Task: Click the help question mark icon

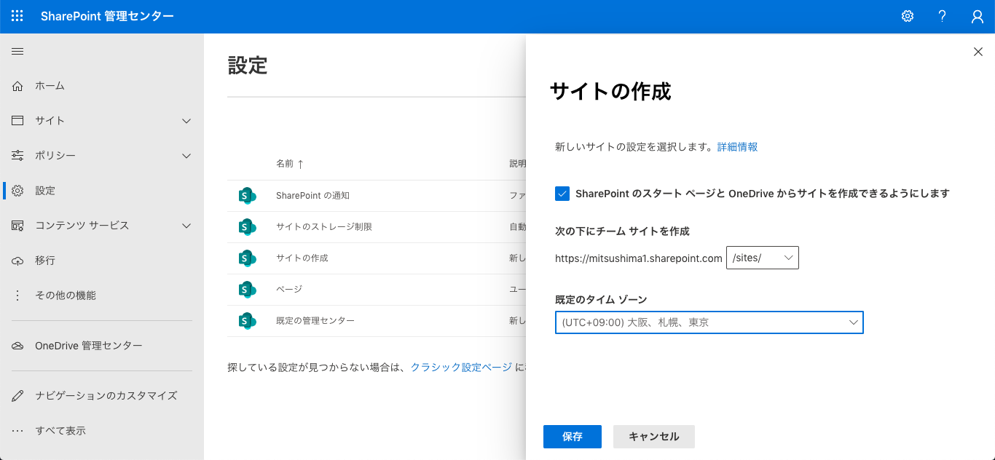Action: click(943, 17)
